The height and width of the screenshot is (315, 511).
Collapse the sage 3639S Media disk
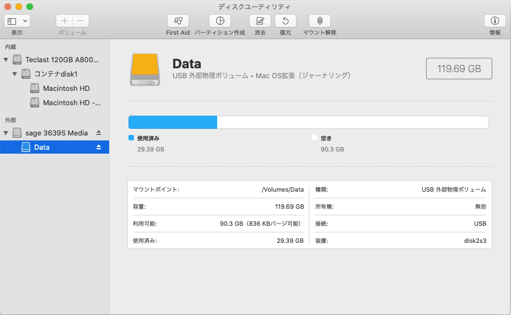[6, 133]
